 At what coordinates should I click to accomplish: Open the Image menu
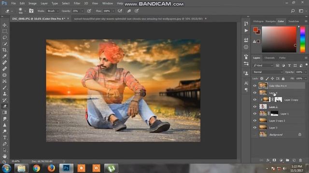point(32,3)
